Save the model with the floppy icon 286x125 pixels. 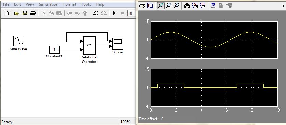(x=25, y=13)
